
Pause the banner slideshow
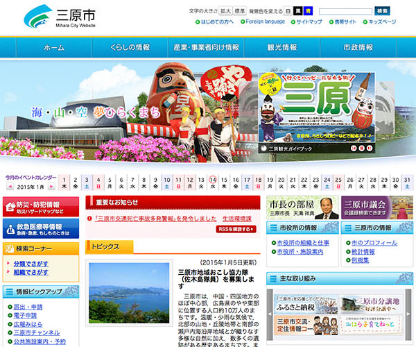(362, 148)
